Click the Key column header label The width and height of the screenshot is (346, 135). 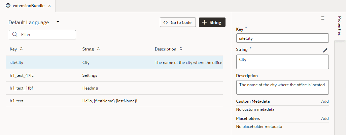click(13, 49)
